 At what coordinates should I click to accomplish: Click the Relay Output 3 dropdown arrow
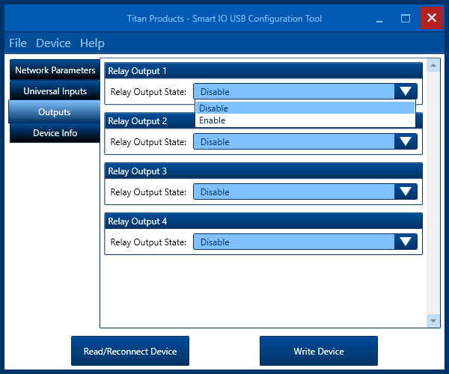click(x=406, y=191)
